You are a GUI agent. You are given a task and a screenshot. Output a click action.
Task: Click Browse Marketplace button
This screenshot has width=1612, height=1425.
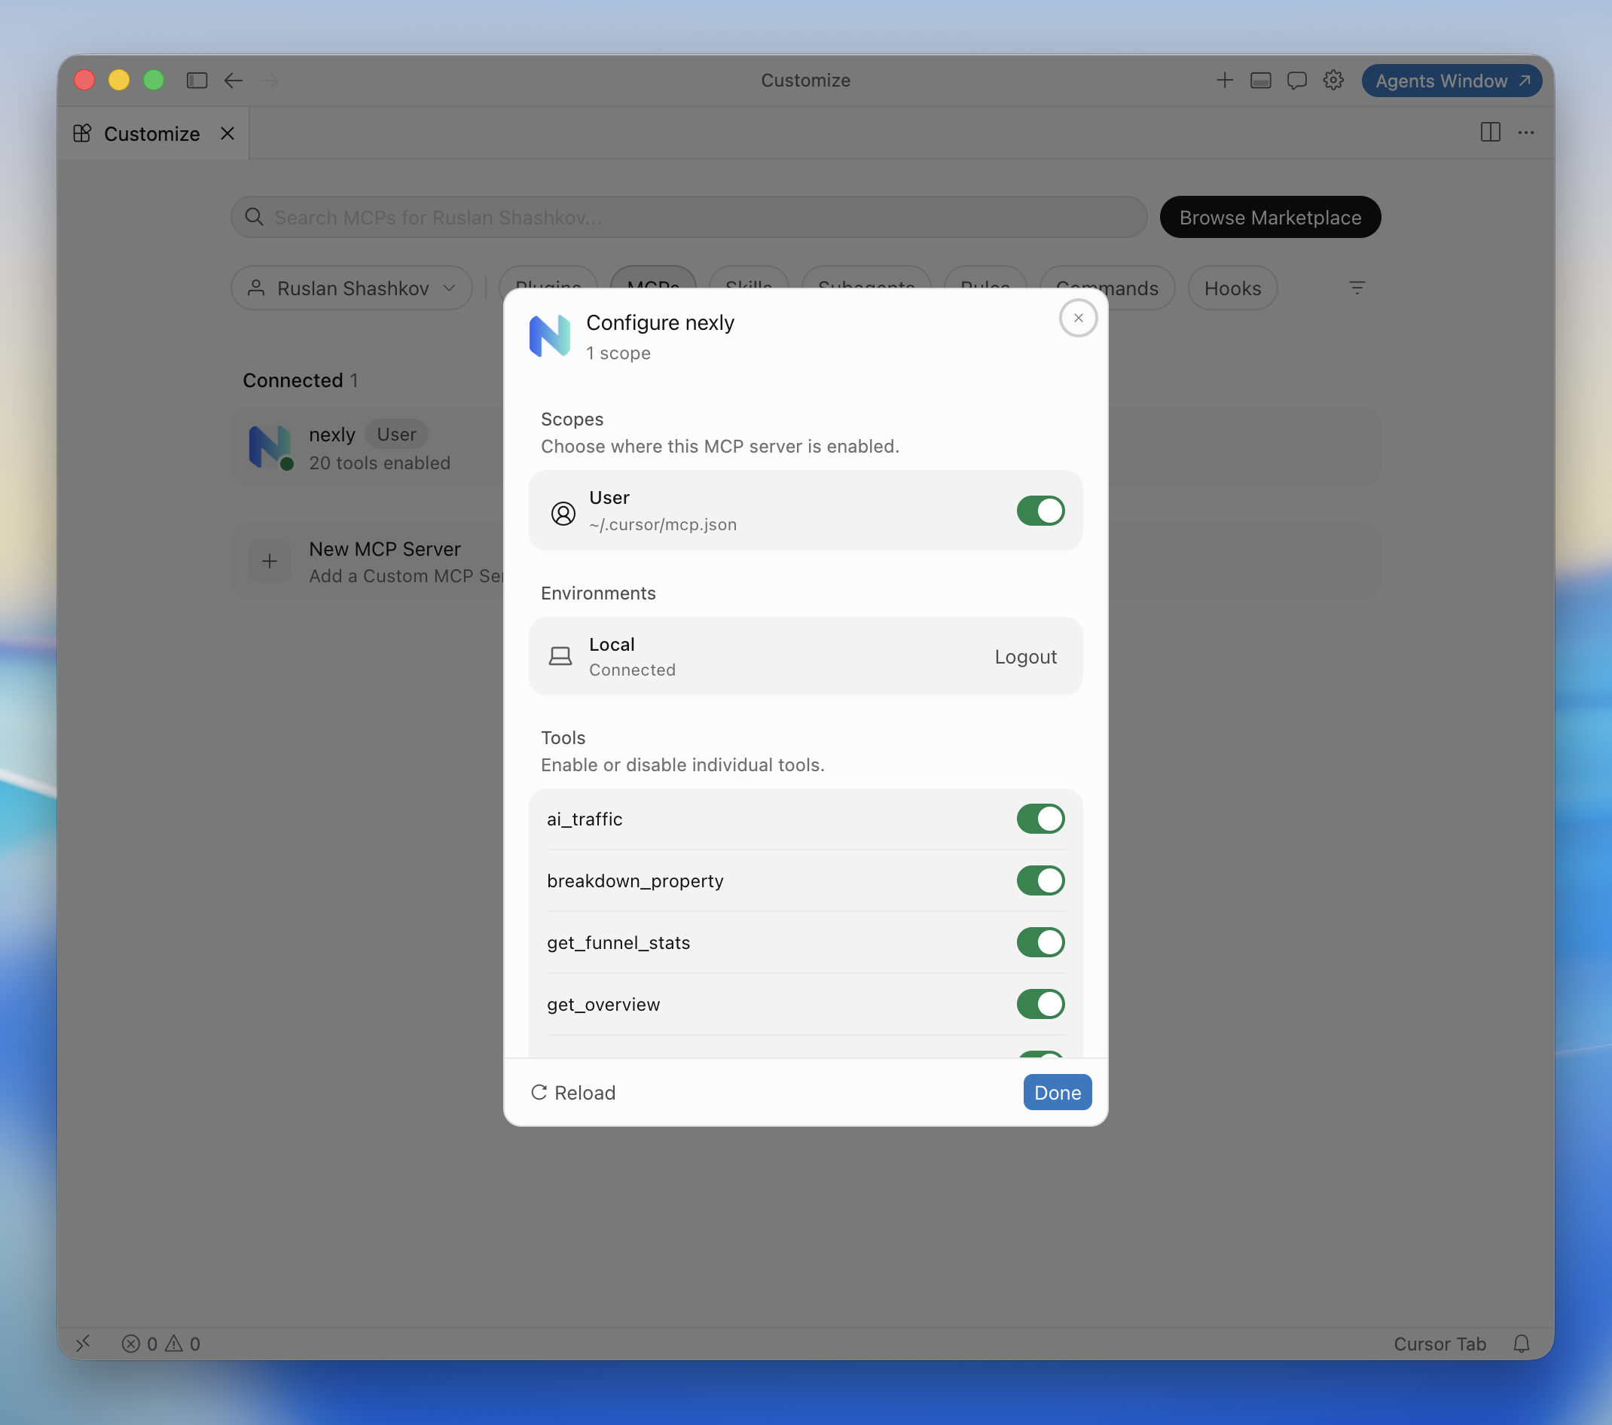coord(1270,217)
